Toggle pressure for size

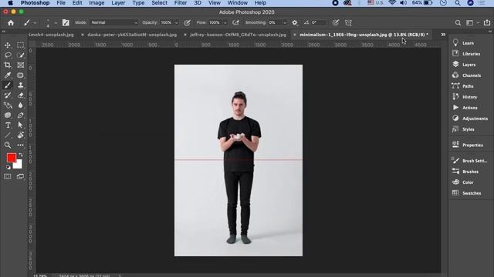336,22
